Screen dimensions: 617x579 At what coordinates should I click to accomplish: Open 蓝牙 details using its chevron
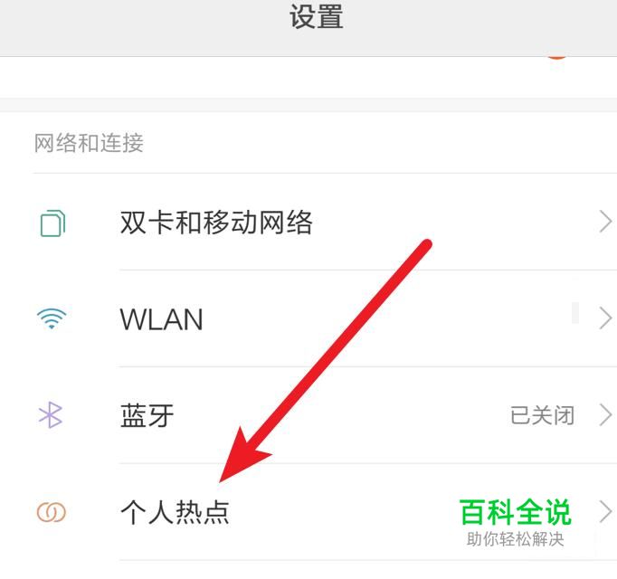tap(605, 415)
